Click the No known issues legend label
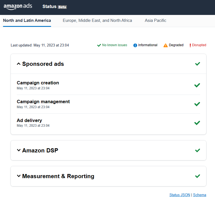 click(115, 45)
